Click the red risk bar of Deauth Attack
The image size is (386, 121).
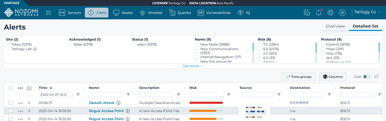click(x=206, y=103)
